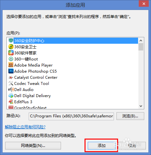Click the 网络类型(N)... button
The height and width of the screenshot is (155, 151).
tap(33, 146)
